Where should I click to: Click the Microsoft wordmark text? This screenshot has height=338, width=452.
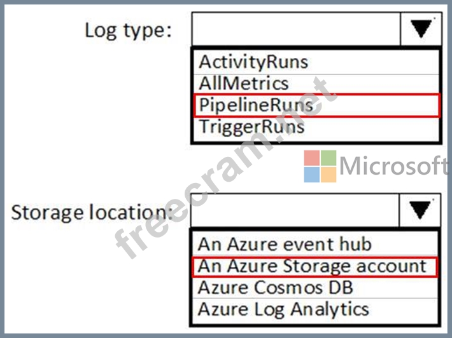[394, 165]
